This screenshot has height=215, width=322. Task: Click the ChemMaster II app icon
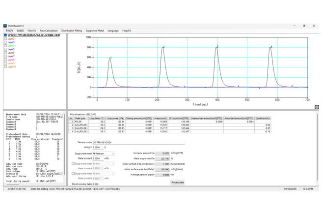pos(5,26)
